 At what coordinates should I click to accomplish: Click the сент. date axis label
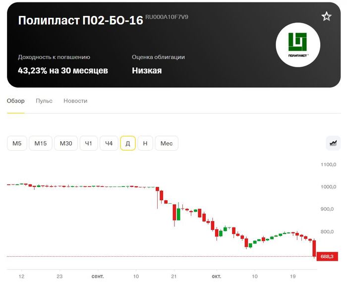coord(98,277)
